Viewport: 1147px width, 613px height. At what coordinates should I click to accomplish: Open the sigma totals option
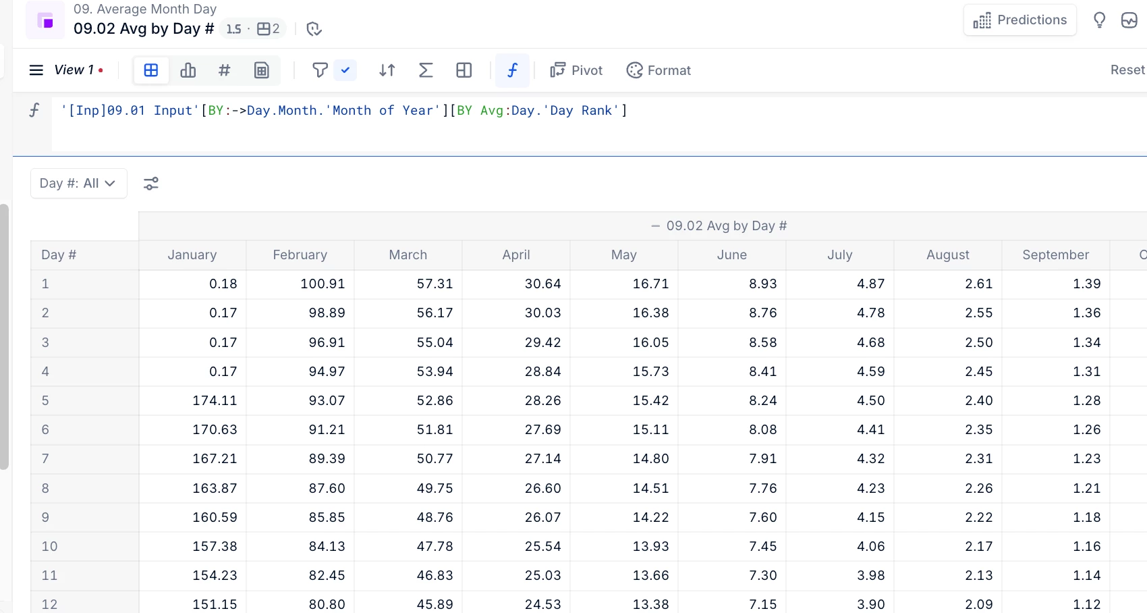(x=426, y=70)
